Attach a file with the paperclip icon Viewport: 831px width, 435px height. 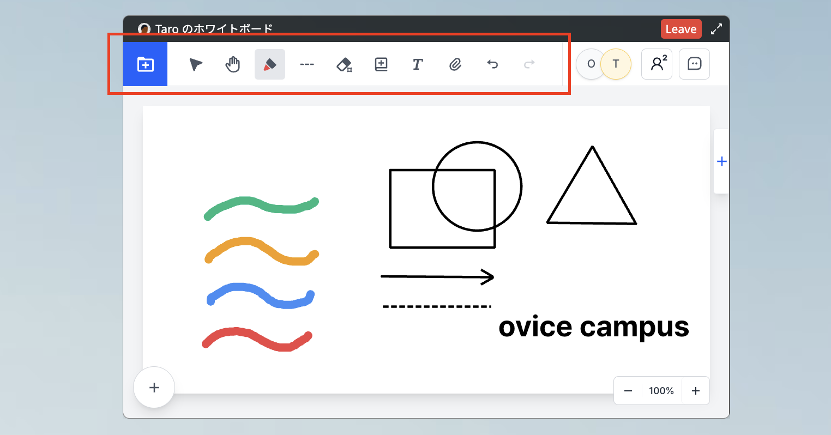coord(455,64)
